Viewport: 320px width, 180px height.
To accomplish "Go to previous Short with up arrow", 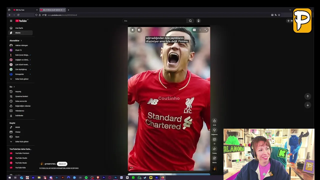I will pyautogui.click(x=308, y=96).
